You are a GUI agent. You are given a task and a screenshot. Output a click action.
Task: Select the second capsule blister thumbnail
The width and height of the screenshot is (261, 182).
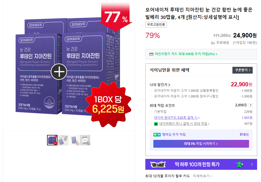click(63, 140)
